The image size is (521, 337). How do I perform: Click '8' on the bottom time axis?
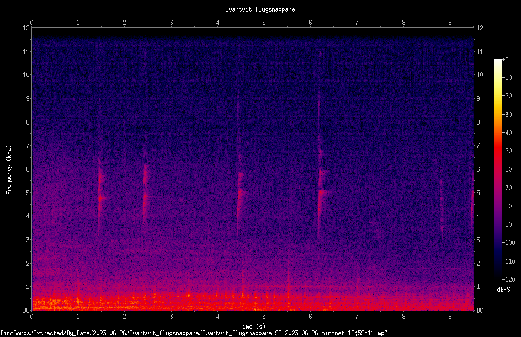tap(403, 317)
